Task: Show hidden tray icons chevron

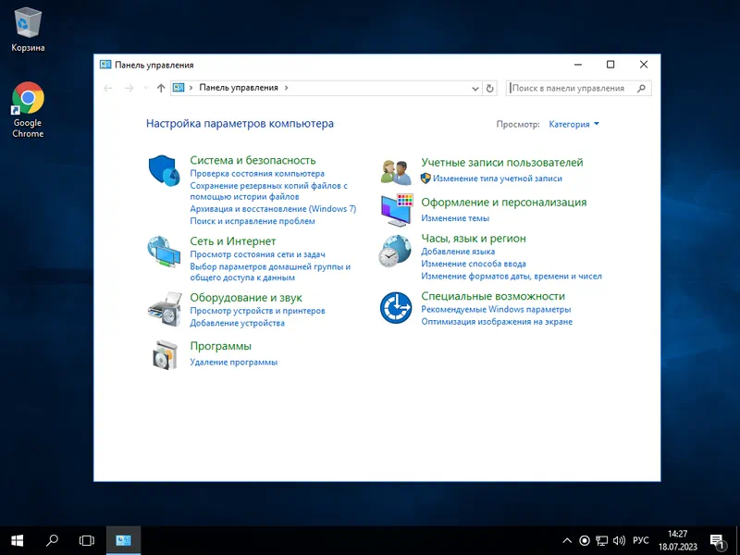Action: pyautogui.click(x=567, y=541)
